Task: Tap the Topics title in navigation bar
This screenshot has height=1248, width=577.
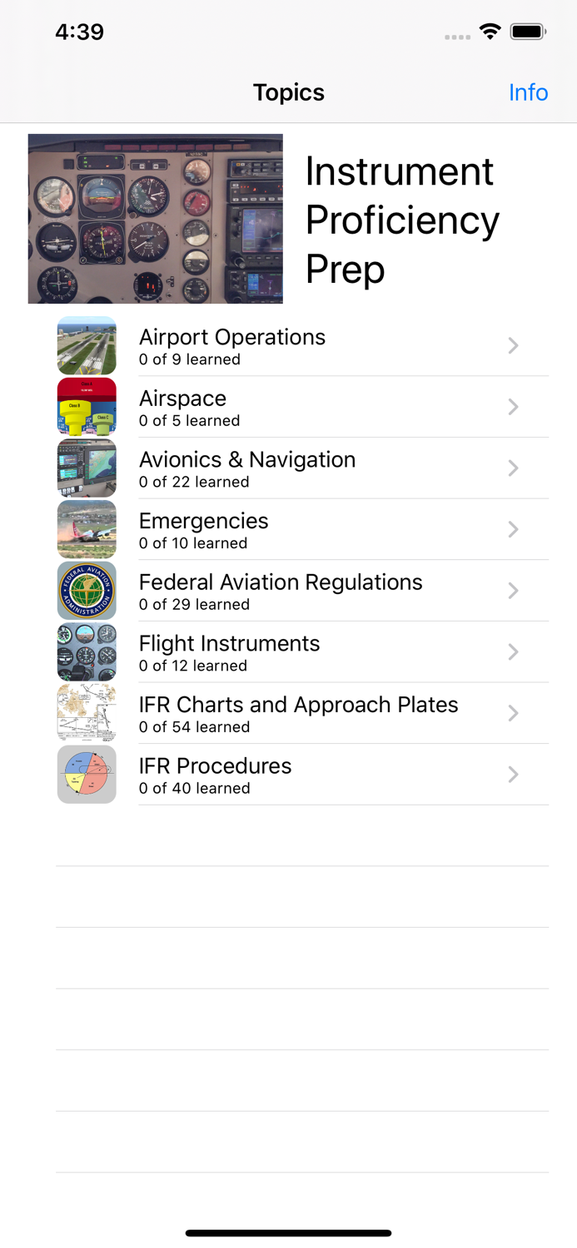Action: pyautogui.click(x=288, y=92)
